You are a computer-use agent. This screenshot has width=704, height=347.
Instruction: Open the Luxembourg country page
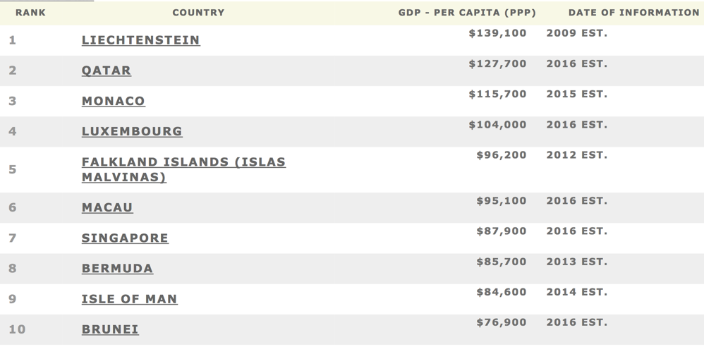[x=132, y=131]
